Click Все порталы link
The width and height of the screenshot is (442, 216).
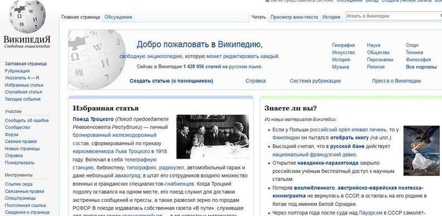click(x=421, y=67)
